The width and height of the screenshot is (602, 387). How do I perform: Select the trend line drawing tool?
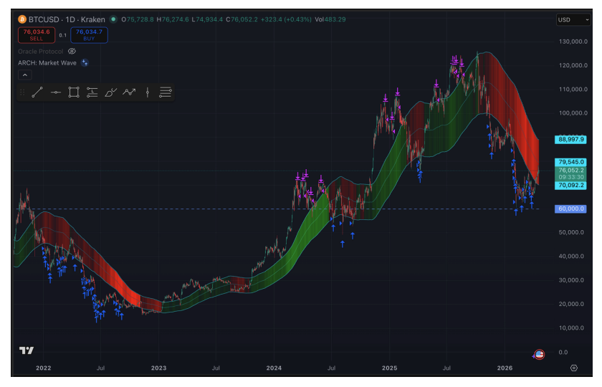click(37, 92)
